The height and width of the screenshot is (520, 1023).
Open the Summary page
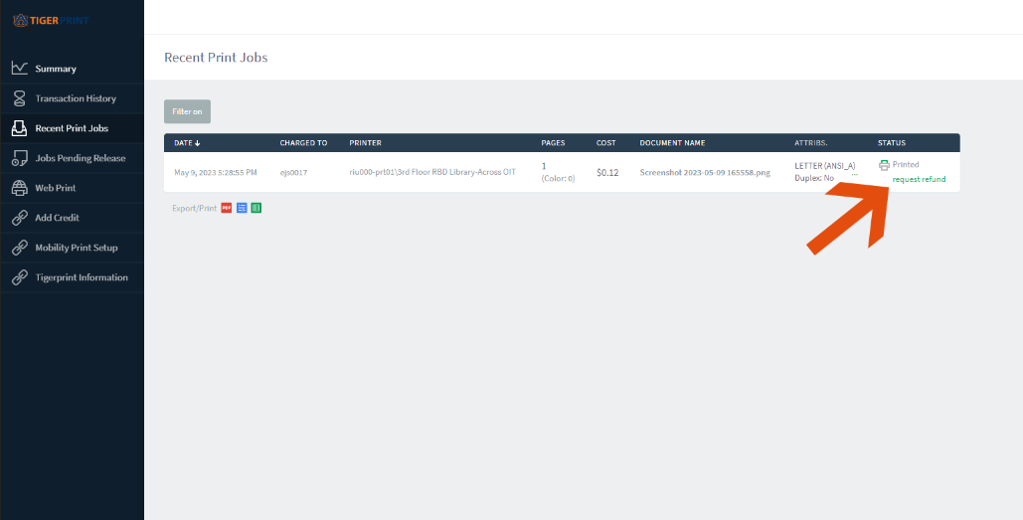point(56,69)
